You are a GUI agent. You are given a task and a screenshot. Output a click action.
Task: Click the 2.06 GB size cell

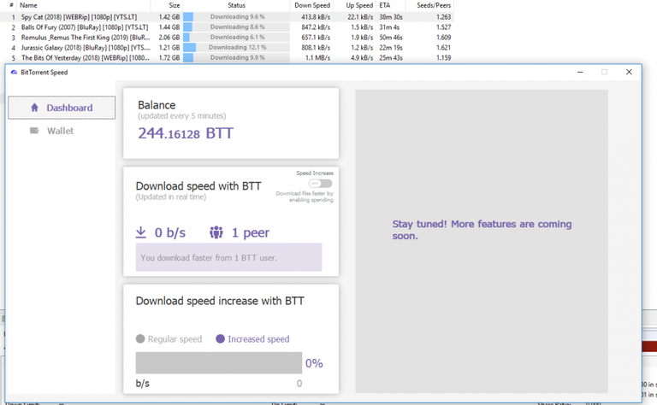pyautogui.click(x=169, y=38)
